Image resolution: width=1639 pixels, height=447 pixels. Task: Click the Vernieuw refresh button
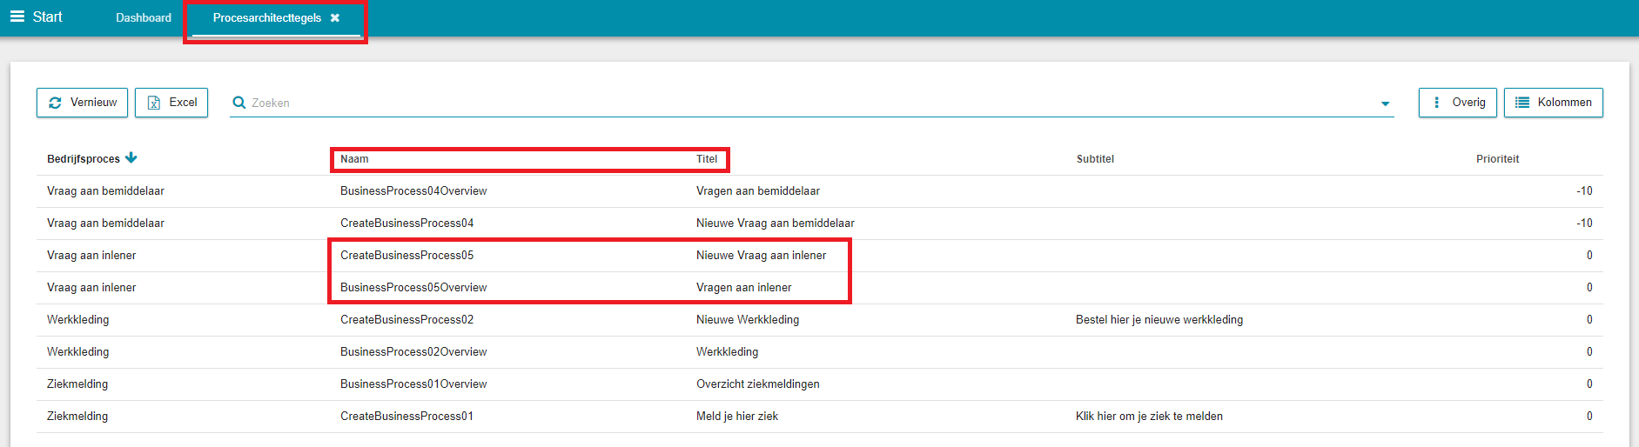(x=83, y=103)
